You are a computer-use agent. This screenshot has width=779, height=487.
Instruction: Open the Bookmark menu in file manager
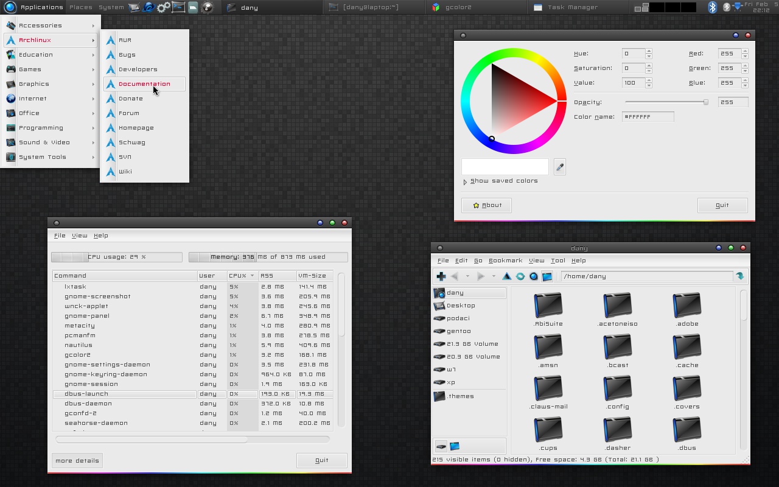[x=506, y=261]
